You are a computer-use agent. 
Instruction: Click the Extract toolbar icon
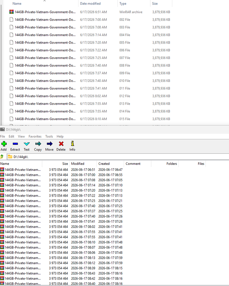(x=15, y=144)
